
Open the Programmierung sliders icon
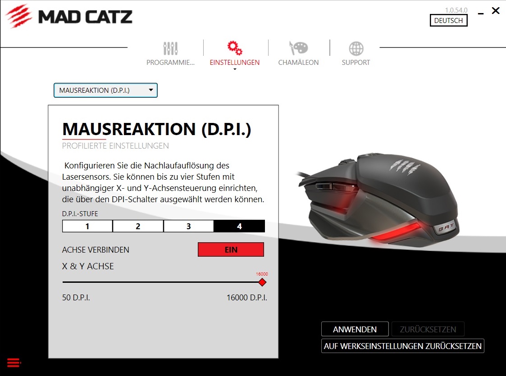(170, 48)
